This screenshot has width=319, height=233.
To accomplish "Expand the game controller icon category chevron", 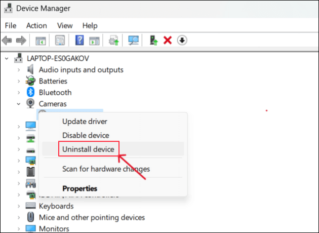I will 19,183.
